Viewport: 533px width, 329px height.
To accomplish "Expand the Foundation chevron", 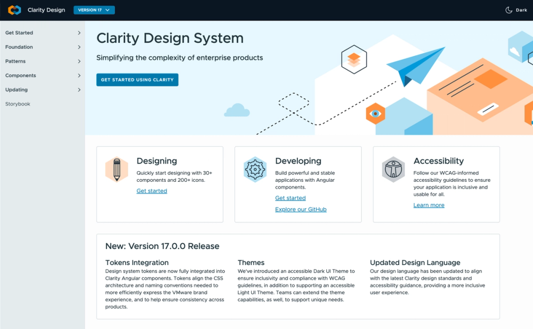I will [x=79, y=47].
